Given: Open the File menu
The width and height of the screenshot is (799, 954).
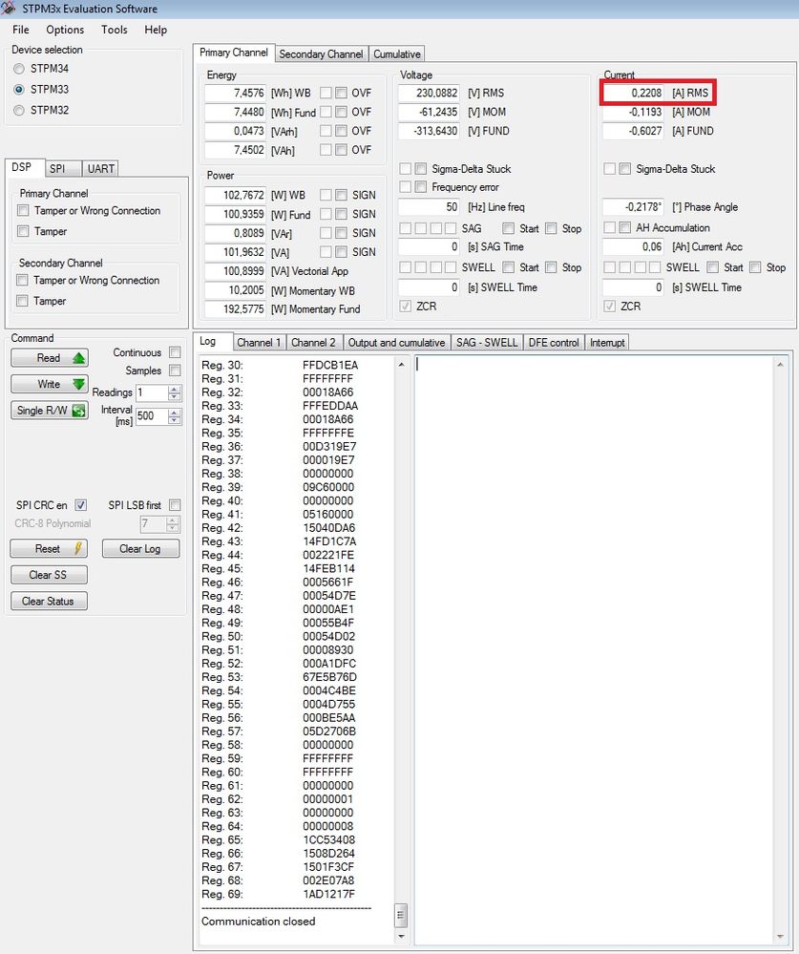Looking at the screenshot, I should 21,30.
